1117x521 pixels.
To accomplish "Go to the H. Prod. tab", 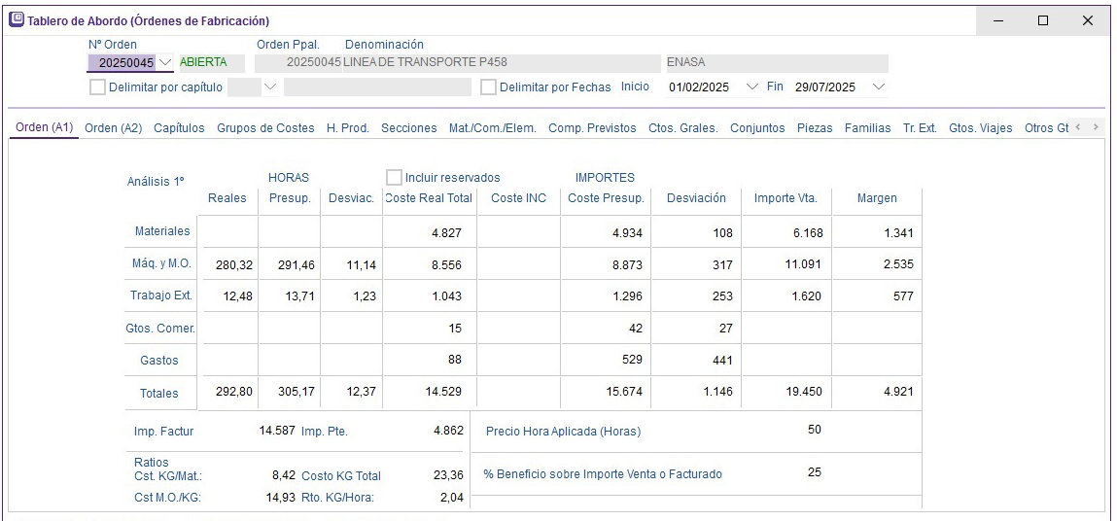I will [x=347, y=128].
